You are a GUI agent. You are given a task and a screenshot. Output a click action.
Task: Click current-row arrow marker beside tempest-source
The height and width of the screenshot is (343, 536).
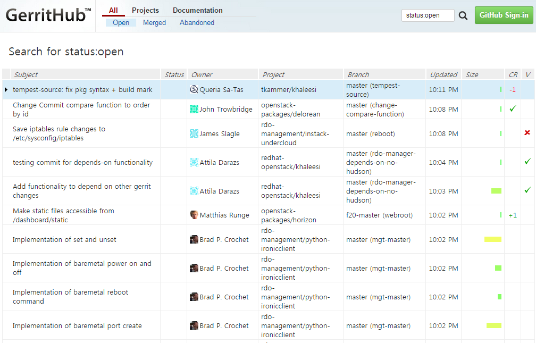pyautogui.click(x=6, y=89)
